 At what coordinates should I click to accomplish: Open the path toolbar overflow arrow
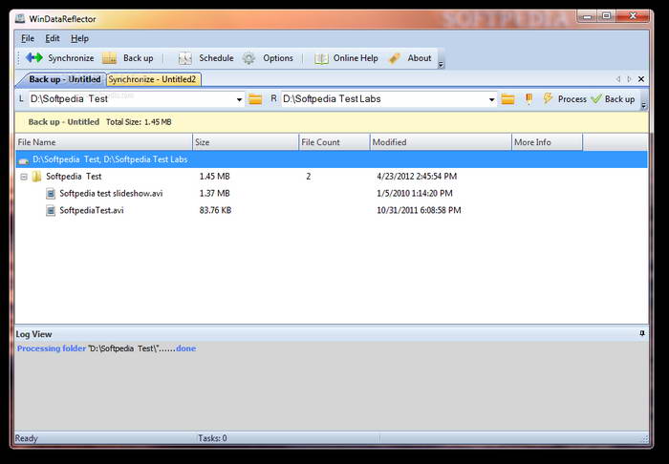coord(644,105)
